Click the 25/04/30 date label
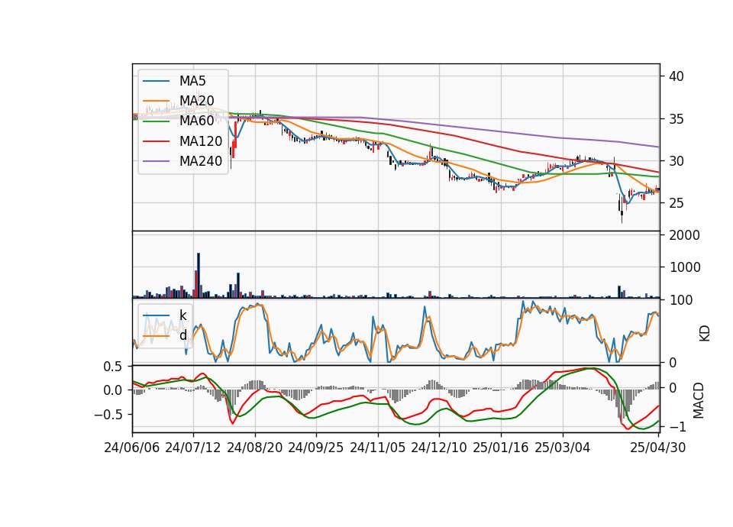The height and width of the screenshot is (527, 733). coord(658,448)
